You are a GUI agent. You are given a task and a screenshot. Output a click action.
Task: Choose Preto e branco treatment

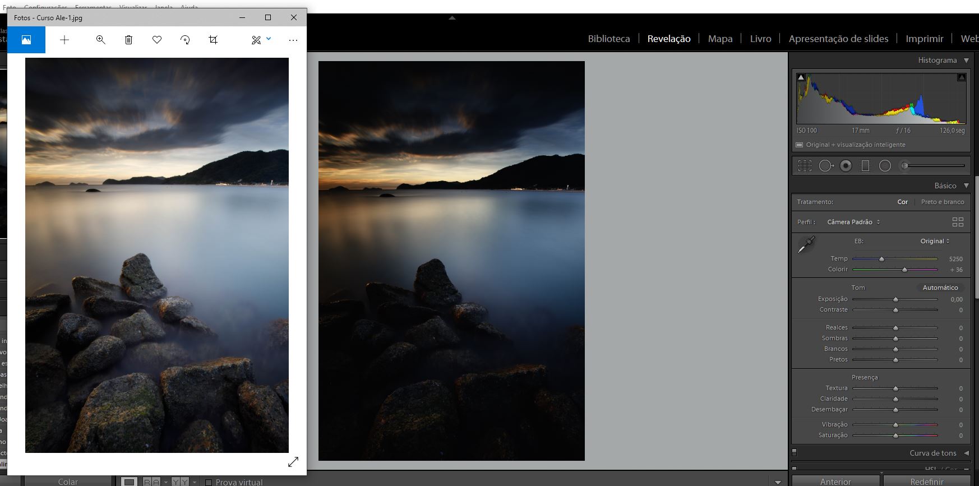(943, 202)
